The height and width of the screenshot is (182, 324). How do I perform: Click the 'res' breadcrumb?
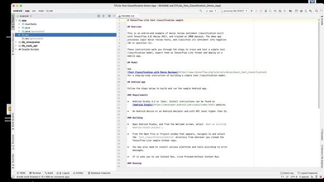[x=50, y=11]
